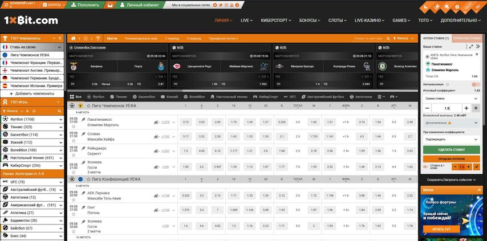The height and width of the screenshot is (241, 487).
Task: Toggle the one-click bet switch
Action: [426, 167]
